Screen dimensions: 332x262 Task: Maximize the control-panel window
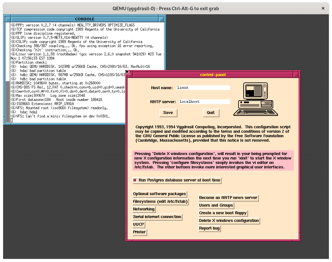click(296, 75)
